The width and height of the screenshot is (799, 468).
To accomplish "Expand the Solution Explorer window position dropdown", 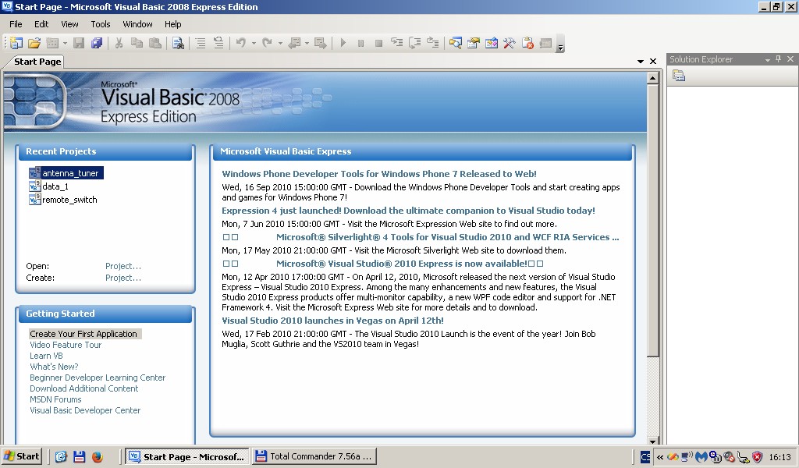I will (767, 59).
